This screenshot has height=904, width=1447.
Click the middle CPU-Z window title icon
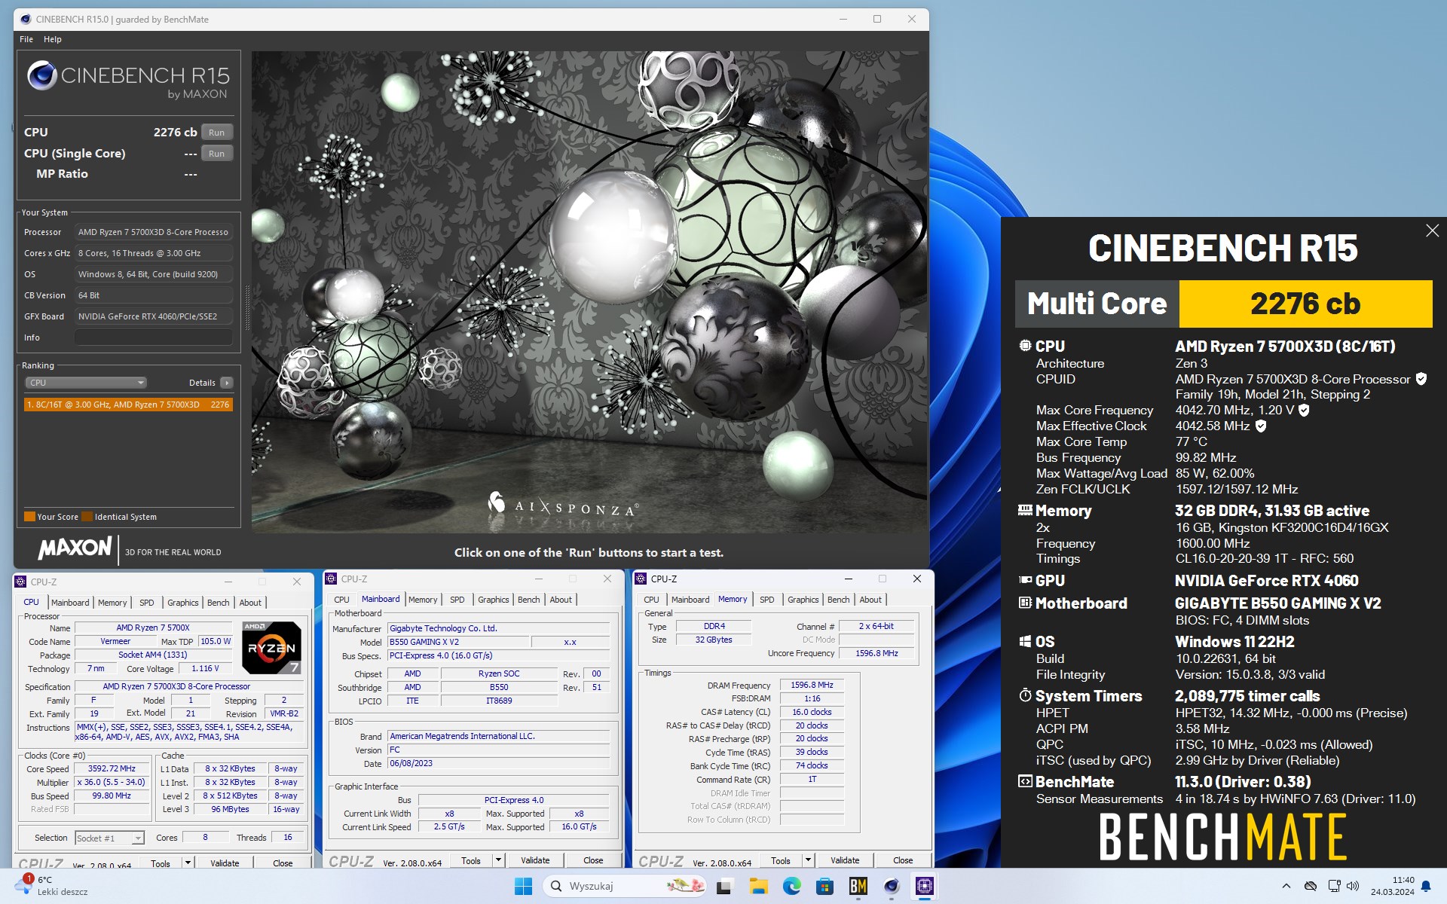pos(331,579)
